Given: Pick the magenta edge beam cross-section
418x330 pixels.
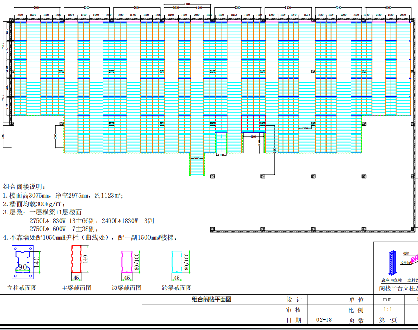Looking at the screenshot, I should (127, 262).
